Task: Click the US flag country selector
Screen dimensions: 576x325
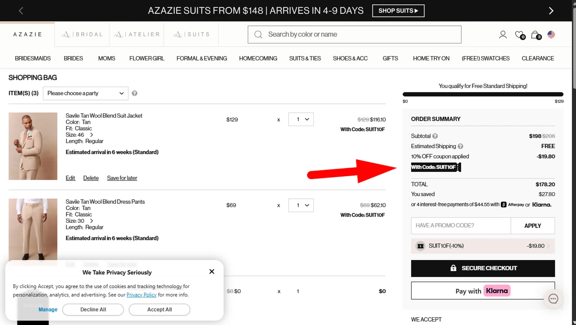Action: [551, 35]
